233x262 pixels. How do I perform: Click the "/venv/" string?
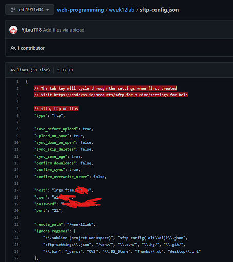pyautogui.click(x=104, y=245)
